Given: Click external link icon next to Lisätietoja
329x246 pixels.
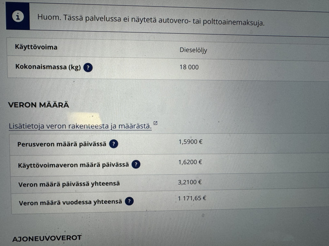Looking at the screenshot, I should pyautogui.click(x=155, y=123).
